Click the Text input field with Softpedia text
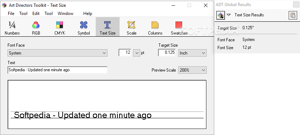This screenshot has height=135, width=300. [x=57, y=70]
